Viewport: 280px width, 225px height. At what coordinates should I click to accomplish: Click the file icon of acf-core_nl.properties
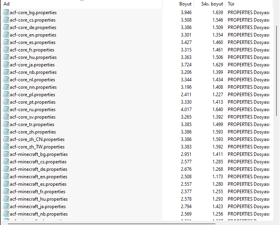click(x=6, y=80)
